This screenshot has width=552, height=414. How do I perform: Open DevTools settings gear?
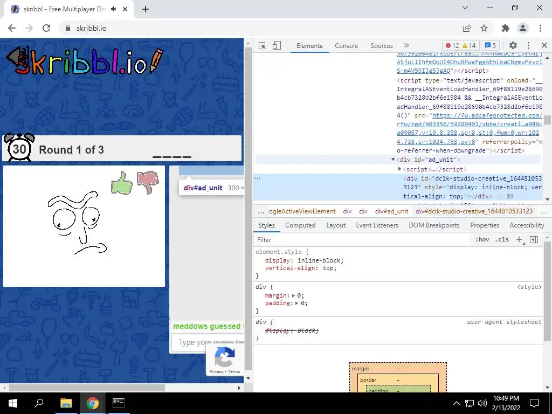coord(513,45)
